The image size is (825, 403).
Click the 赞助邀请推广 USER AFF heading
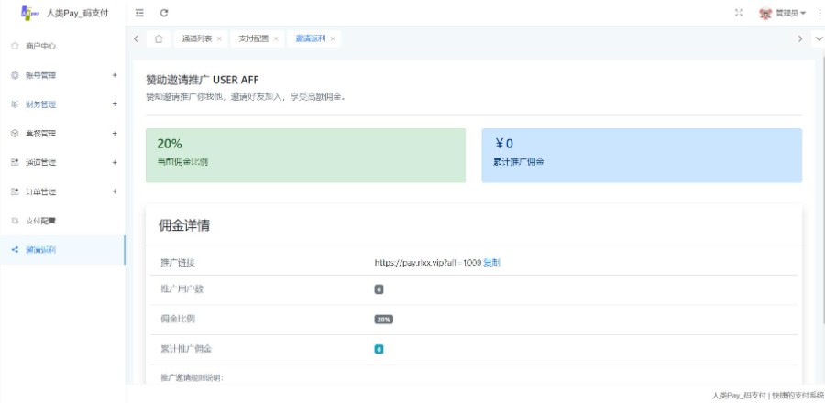point(203,80)
